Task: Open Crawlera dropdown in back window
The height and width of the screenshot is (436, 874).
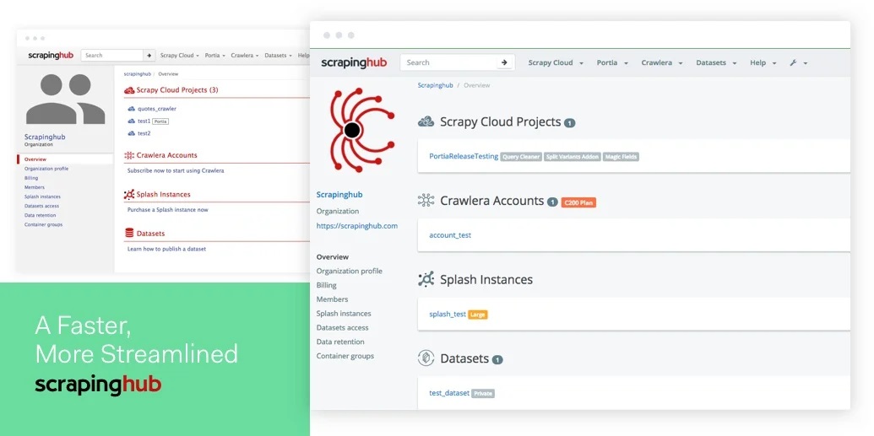Action: coord(245,56)
